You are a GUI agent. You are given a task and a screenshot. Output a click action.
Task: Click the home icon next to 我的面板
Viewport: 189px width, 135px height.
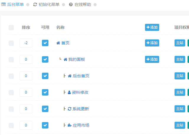tap(65, 59)
